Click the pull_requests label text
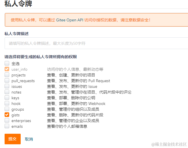 (23, 81)
